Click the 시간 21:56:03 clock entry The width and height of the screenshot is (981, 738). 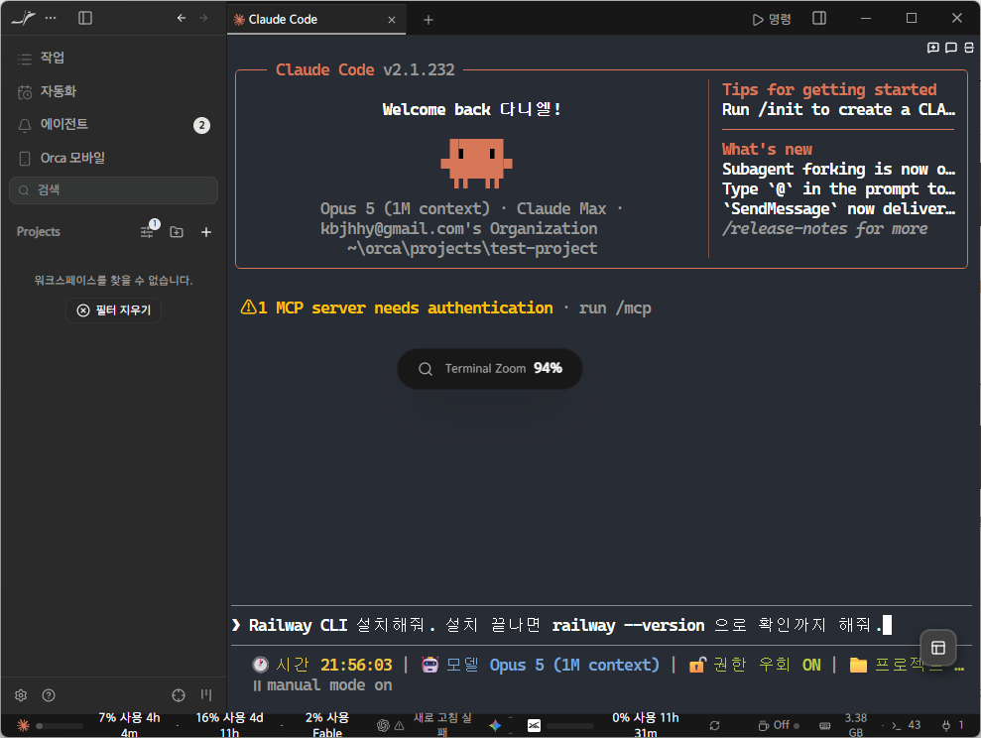(322, 665)
